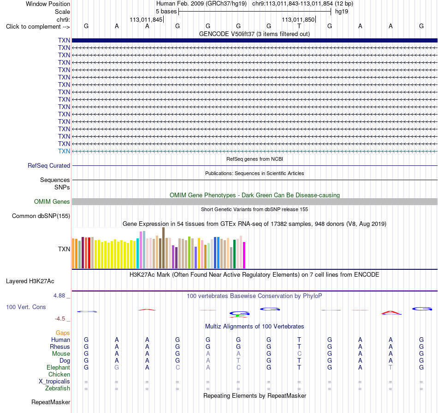Select the Chicken species label
Screen dimensions: 438x413
[x=59, y=374]
